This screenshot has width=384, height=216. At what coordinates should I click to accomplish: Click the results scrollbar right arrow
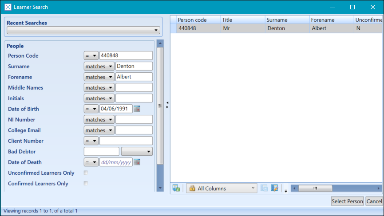pyautogui.click(x=379, y=188)
